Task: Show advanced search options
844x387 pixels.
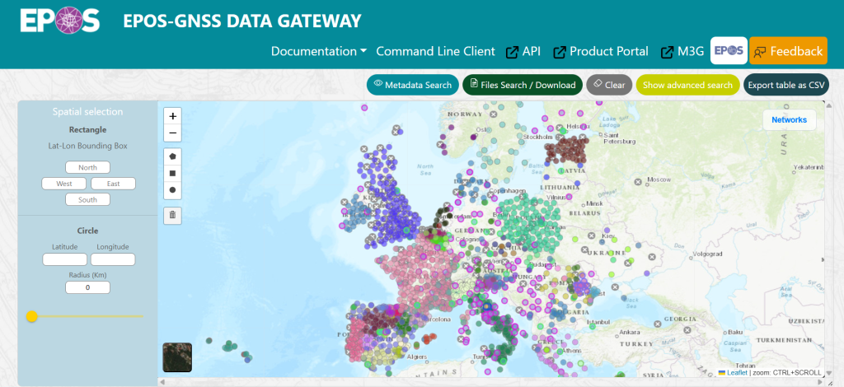Action: 687,85
